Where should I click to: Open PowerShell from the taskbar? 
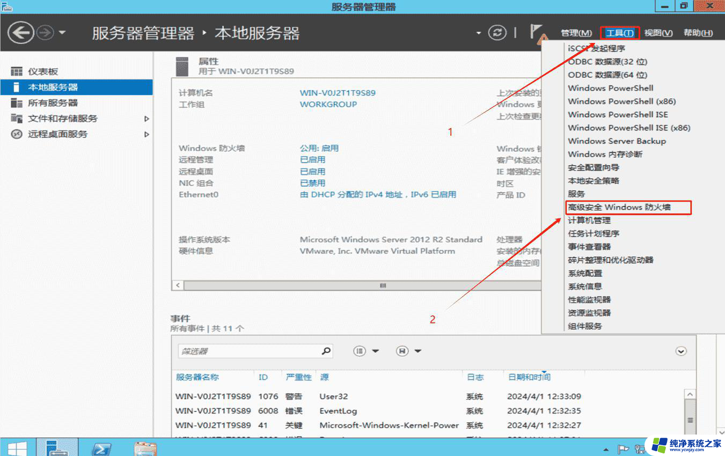point(100,447)
